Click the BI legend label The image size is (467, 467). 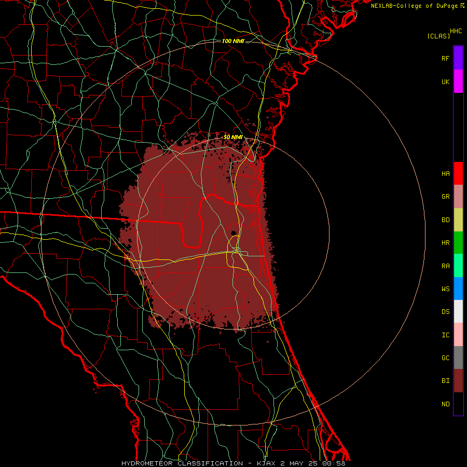tap(445, 381)
